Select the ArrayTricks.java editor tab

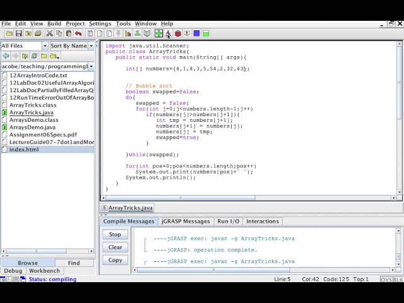(x=128, y=208)
